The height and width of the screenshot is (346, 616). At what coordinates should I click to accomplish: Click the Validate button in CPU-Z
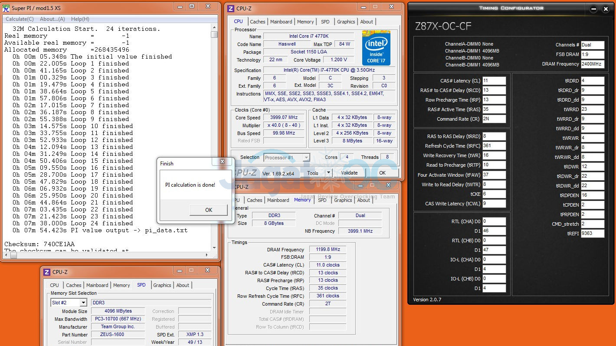coord(349,173)
